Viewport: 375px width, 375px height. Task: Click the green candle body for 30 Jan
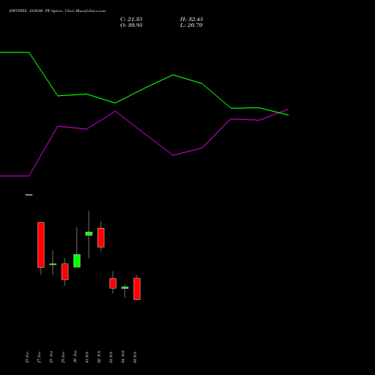[x=77, y=261]
